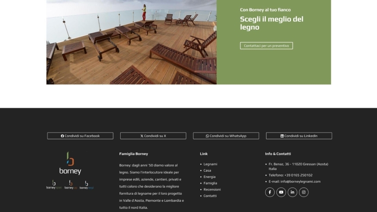Open the Energia footer link

209,177
